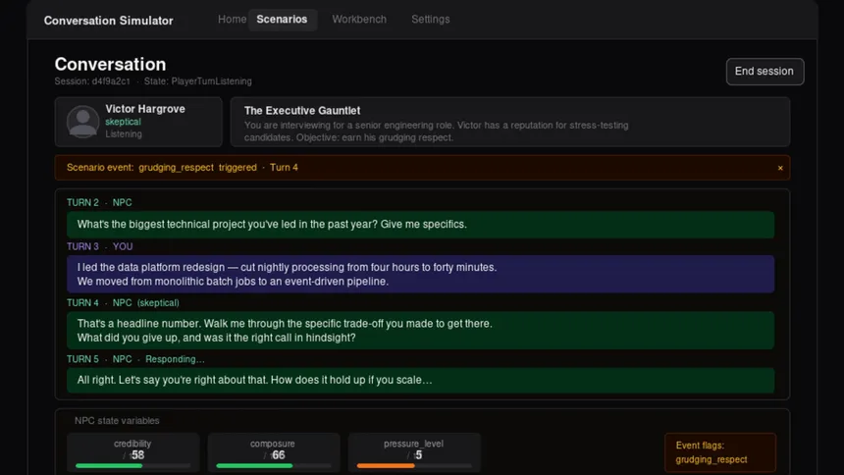The image size is (844, 475).
Task: Click your Turn 3 reply bubble
Action: pos(420,274)
